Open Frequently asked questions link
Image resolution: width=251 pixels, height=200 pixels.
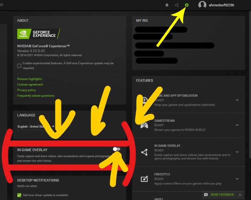[x=36, y=96]
